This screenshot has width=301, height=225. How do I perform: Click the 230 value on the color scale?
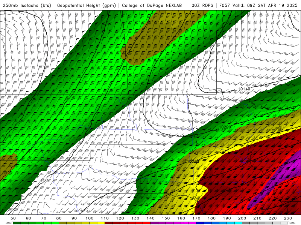pyautogui.click(x=288, y=218)
